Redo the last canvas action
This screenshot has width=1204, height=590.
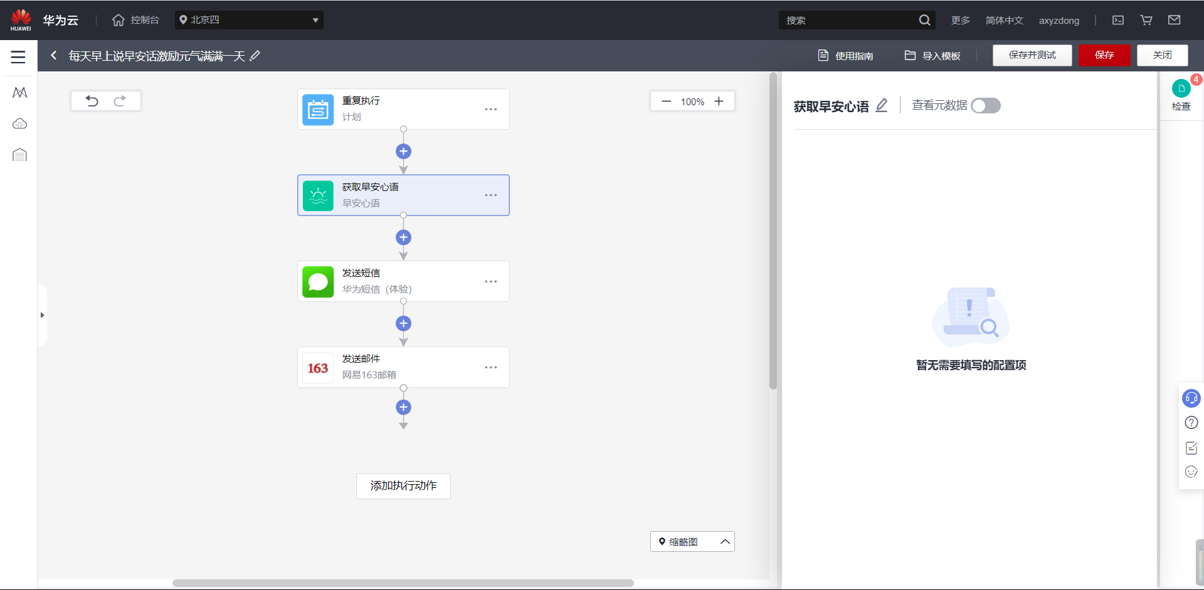[x=120, y=101]
